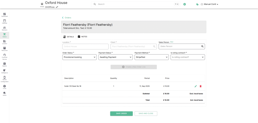Open the Dashboard sidebar icon
258x123 pixels.
[5, 15]
